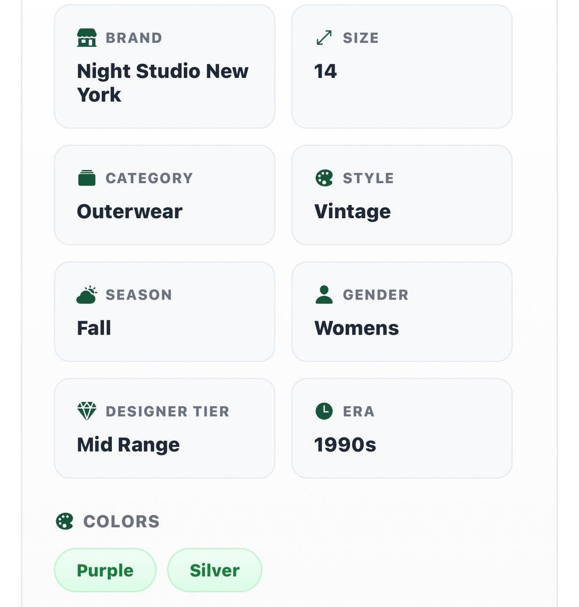Tap the Mid Range designer tier value
The image size is (579, 607).
(x=128, y=445)
